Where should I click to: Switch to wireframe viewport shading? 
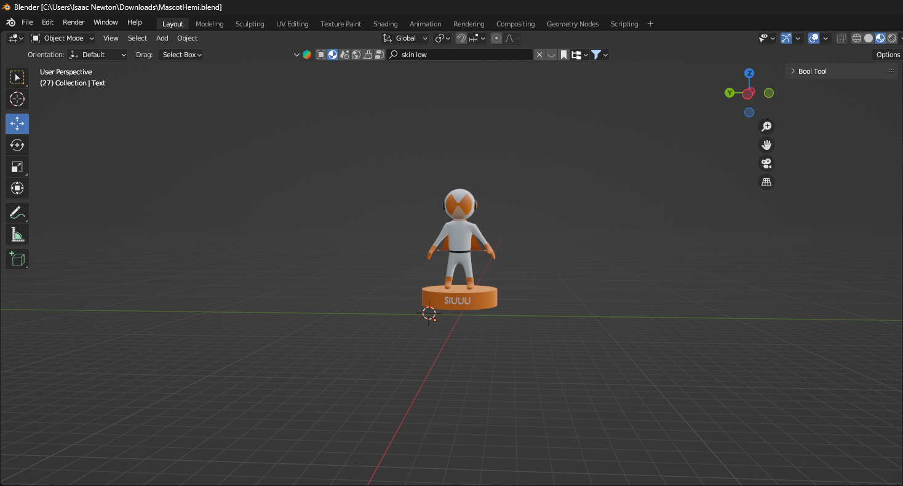(857, 38)
